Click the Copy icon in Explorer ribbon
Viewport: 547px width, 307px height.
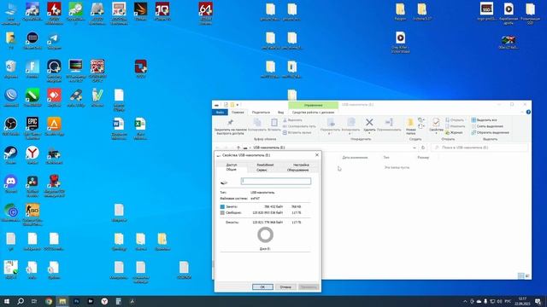tap(257, 123)
